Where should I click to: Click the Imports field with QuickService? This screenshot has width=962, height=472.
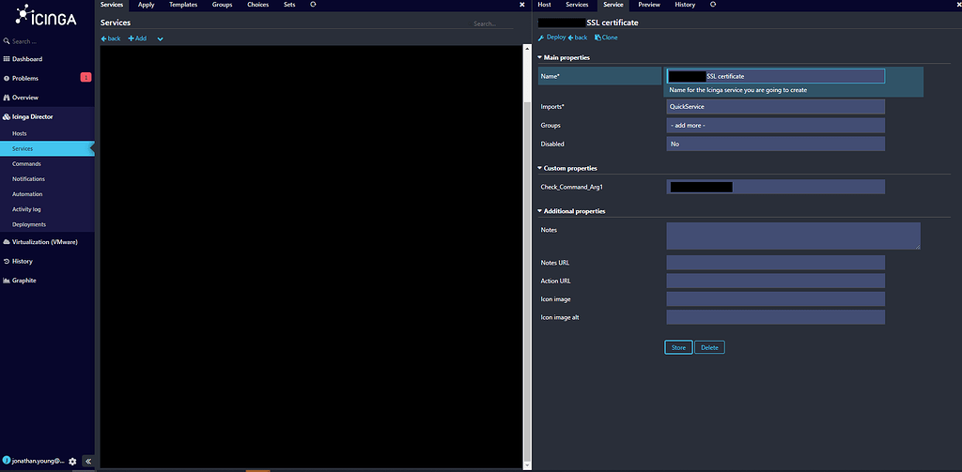pos(775,107)
